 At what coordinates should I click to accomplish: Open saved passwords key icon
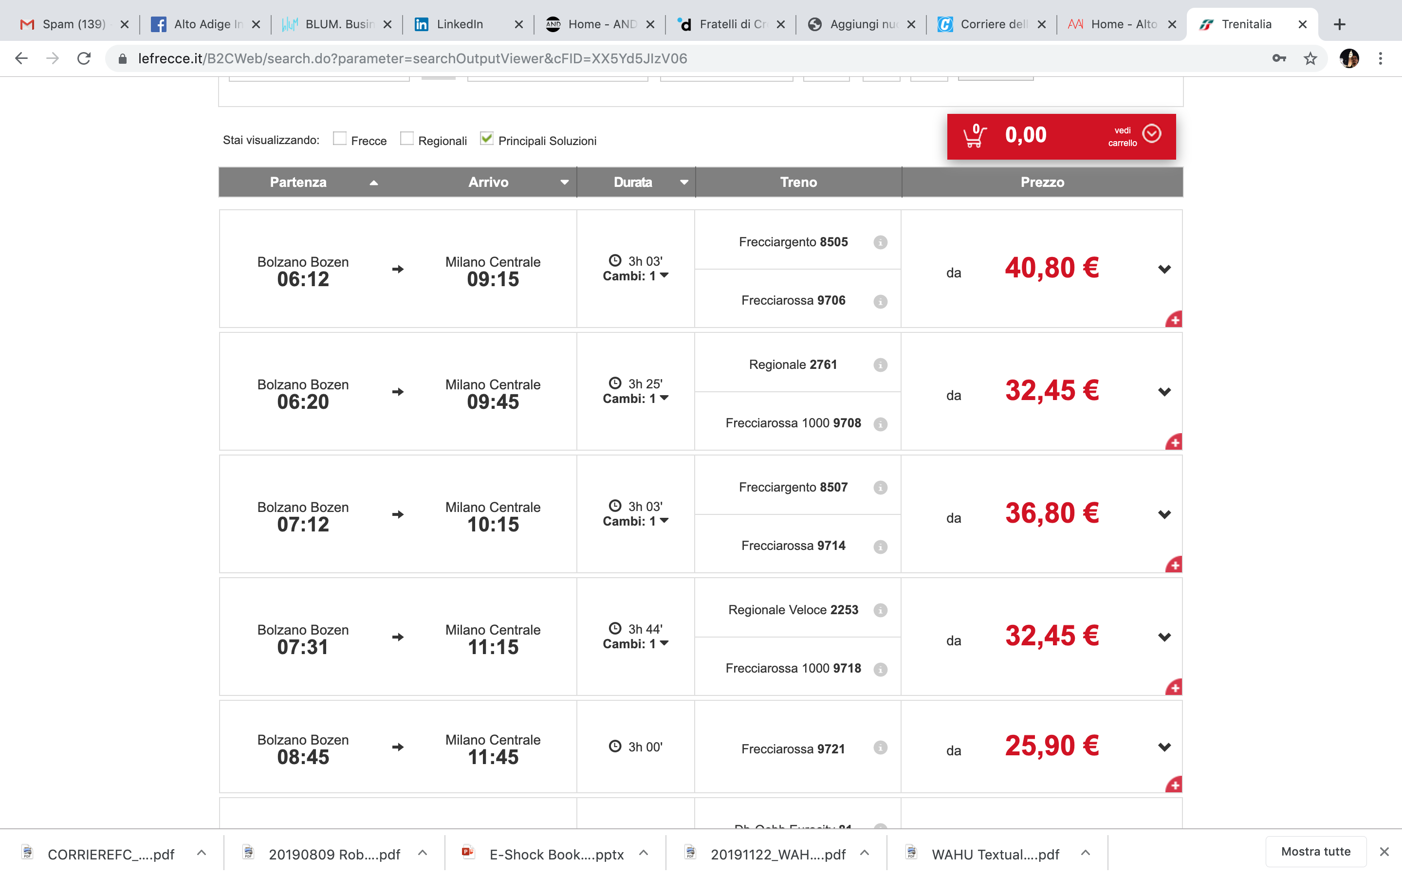(1279, 58)
